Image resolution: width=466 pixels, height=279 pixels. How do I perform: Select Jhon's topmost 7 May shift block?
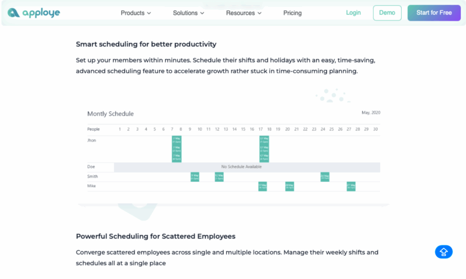177,140
